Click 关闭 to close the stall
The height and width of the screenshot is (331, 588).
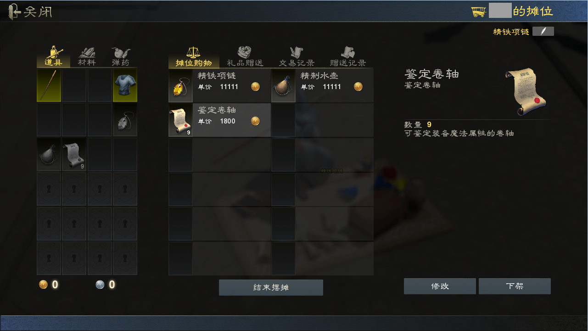click(x=30, y=11)
